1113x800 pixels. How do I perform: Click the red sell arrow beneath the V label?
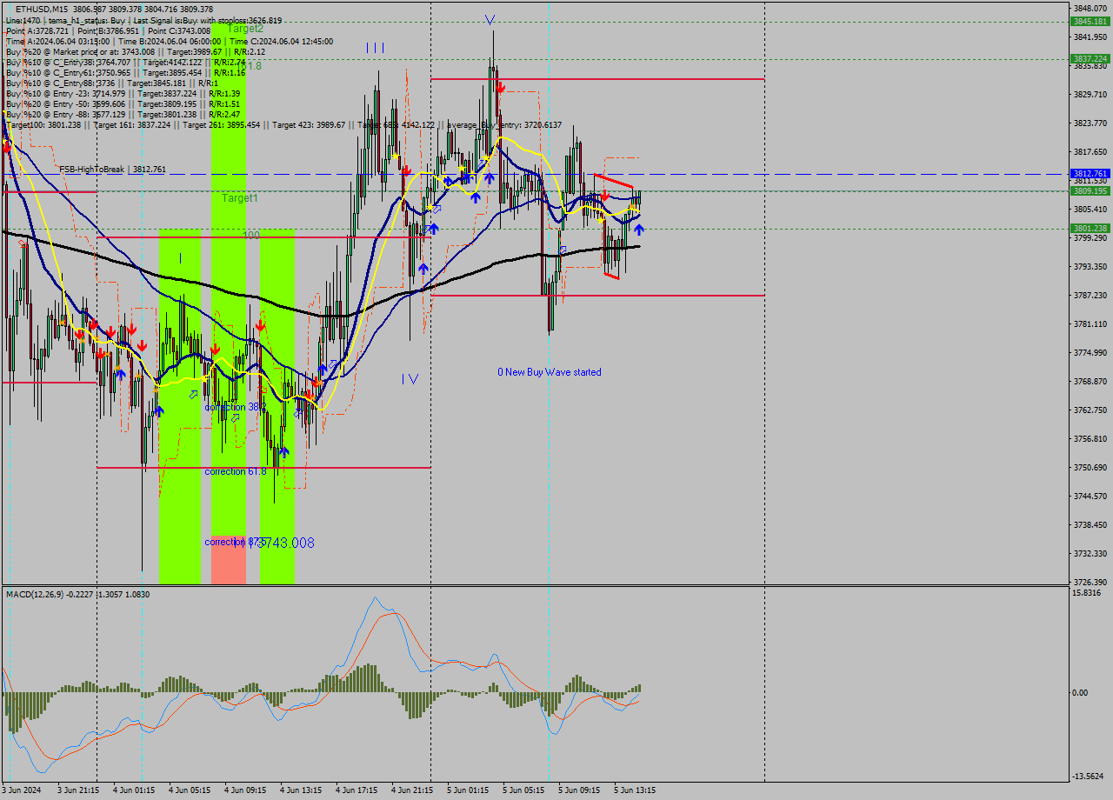coord(502,87)
